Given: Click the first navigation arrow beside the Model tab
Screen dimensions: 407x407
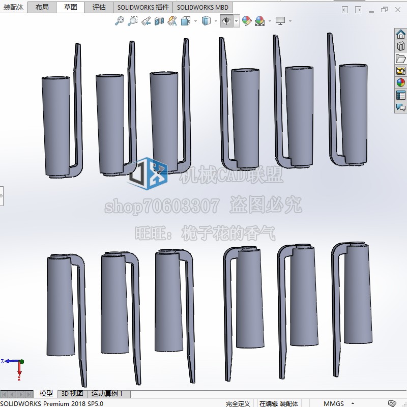Looking at the screenshot, I should (4, 393).
